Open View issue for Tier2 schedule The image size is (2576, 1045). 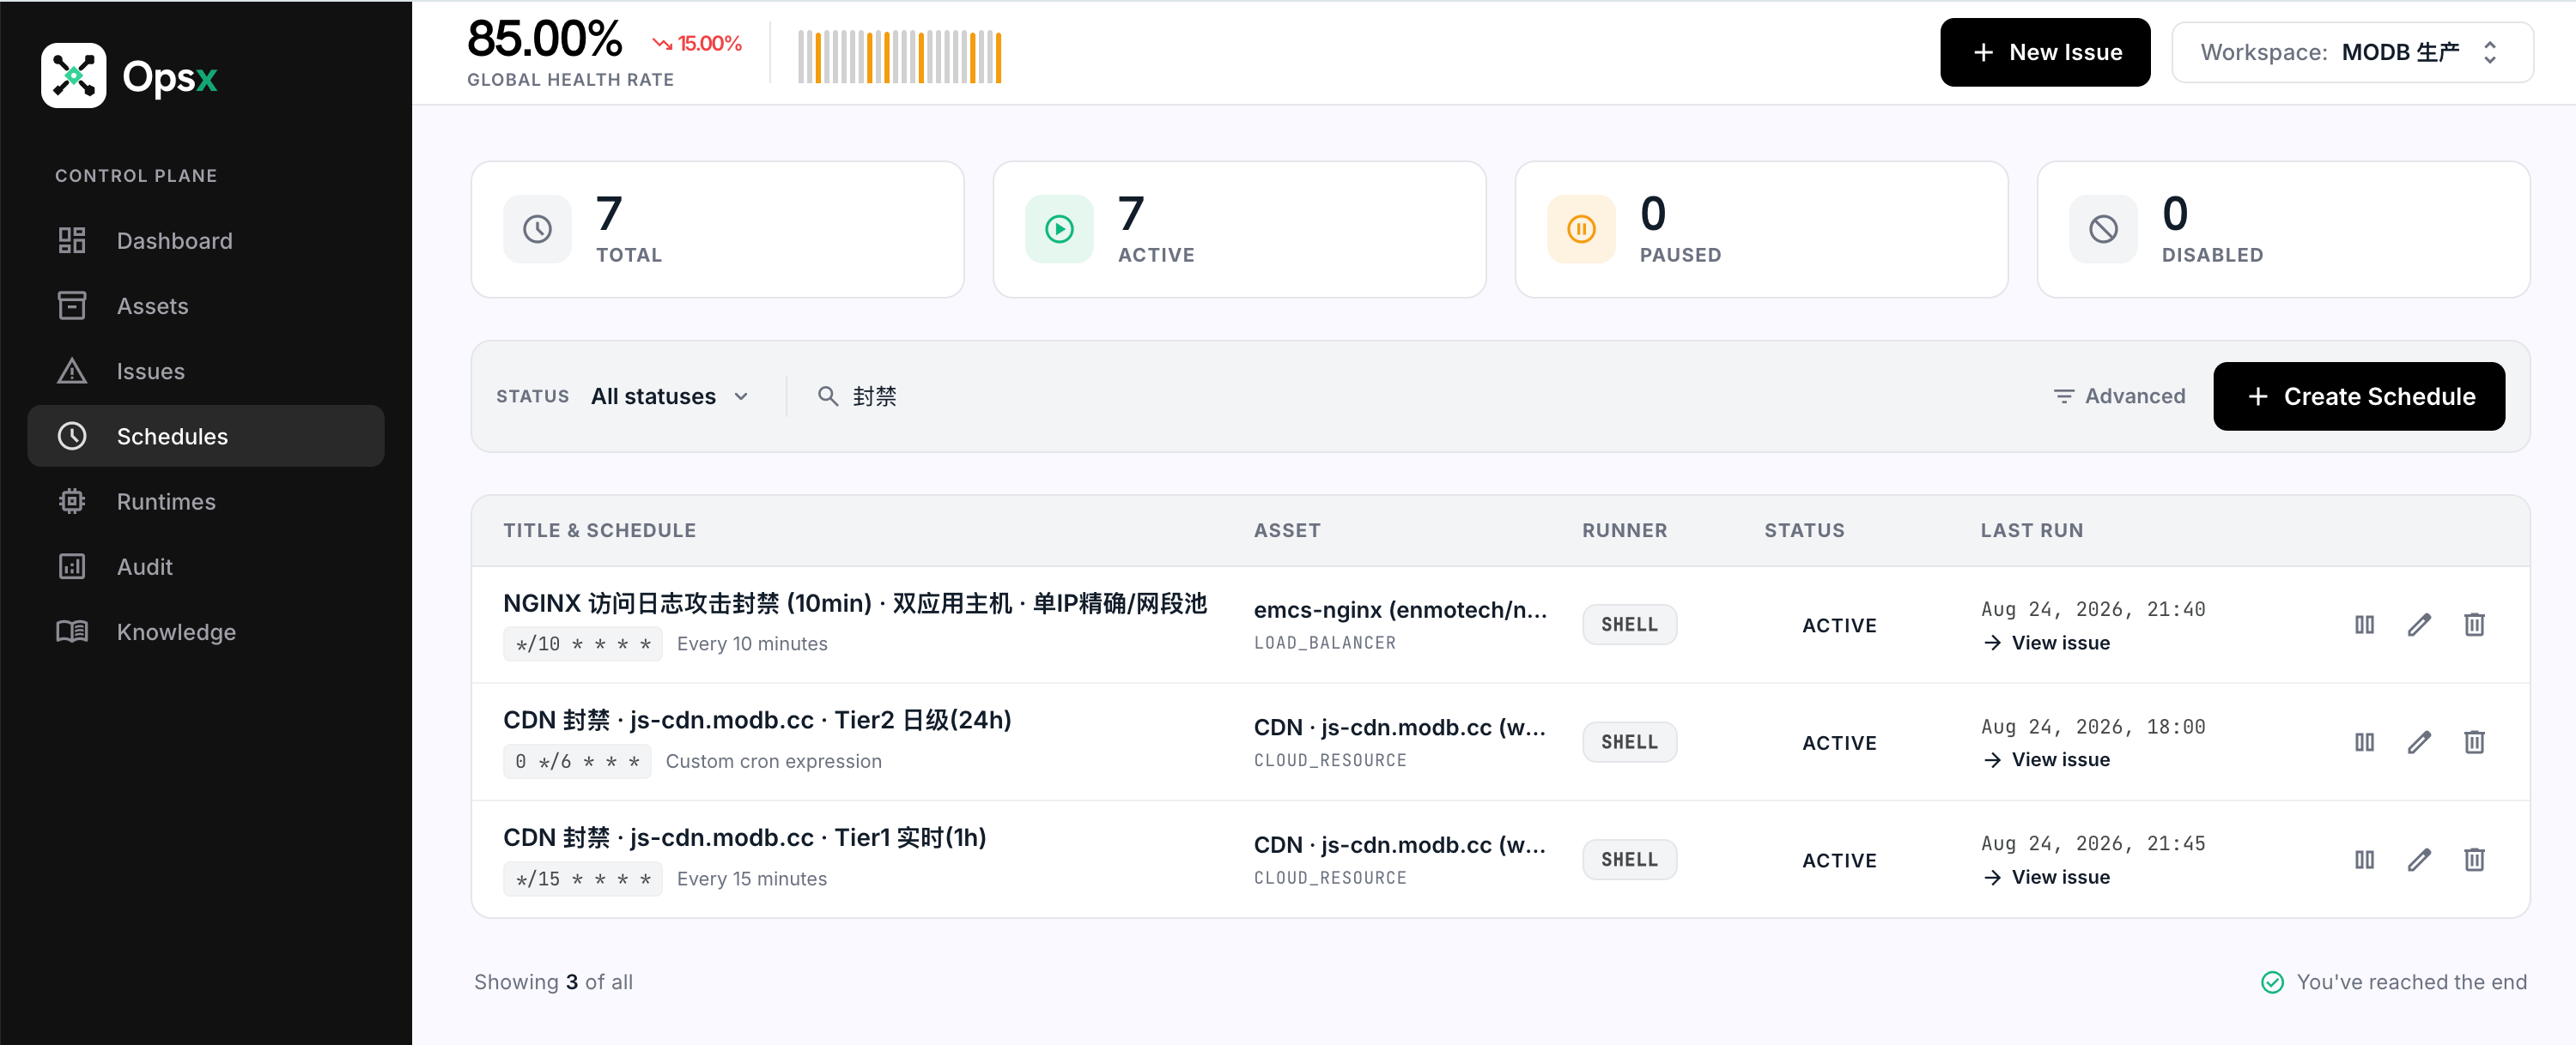coord(2046,759)
